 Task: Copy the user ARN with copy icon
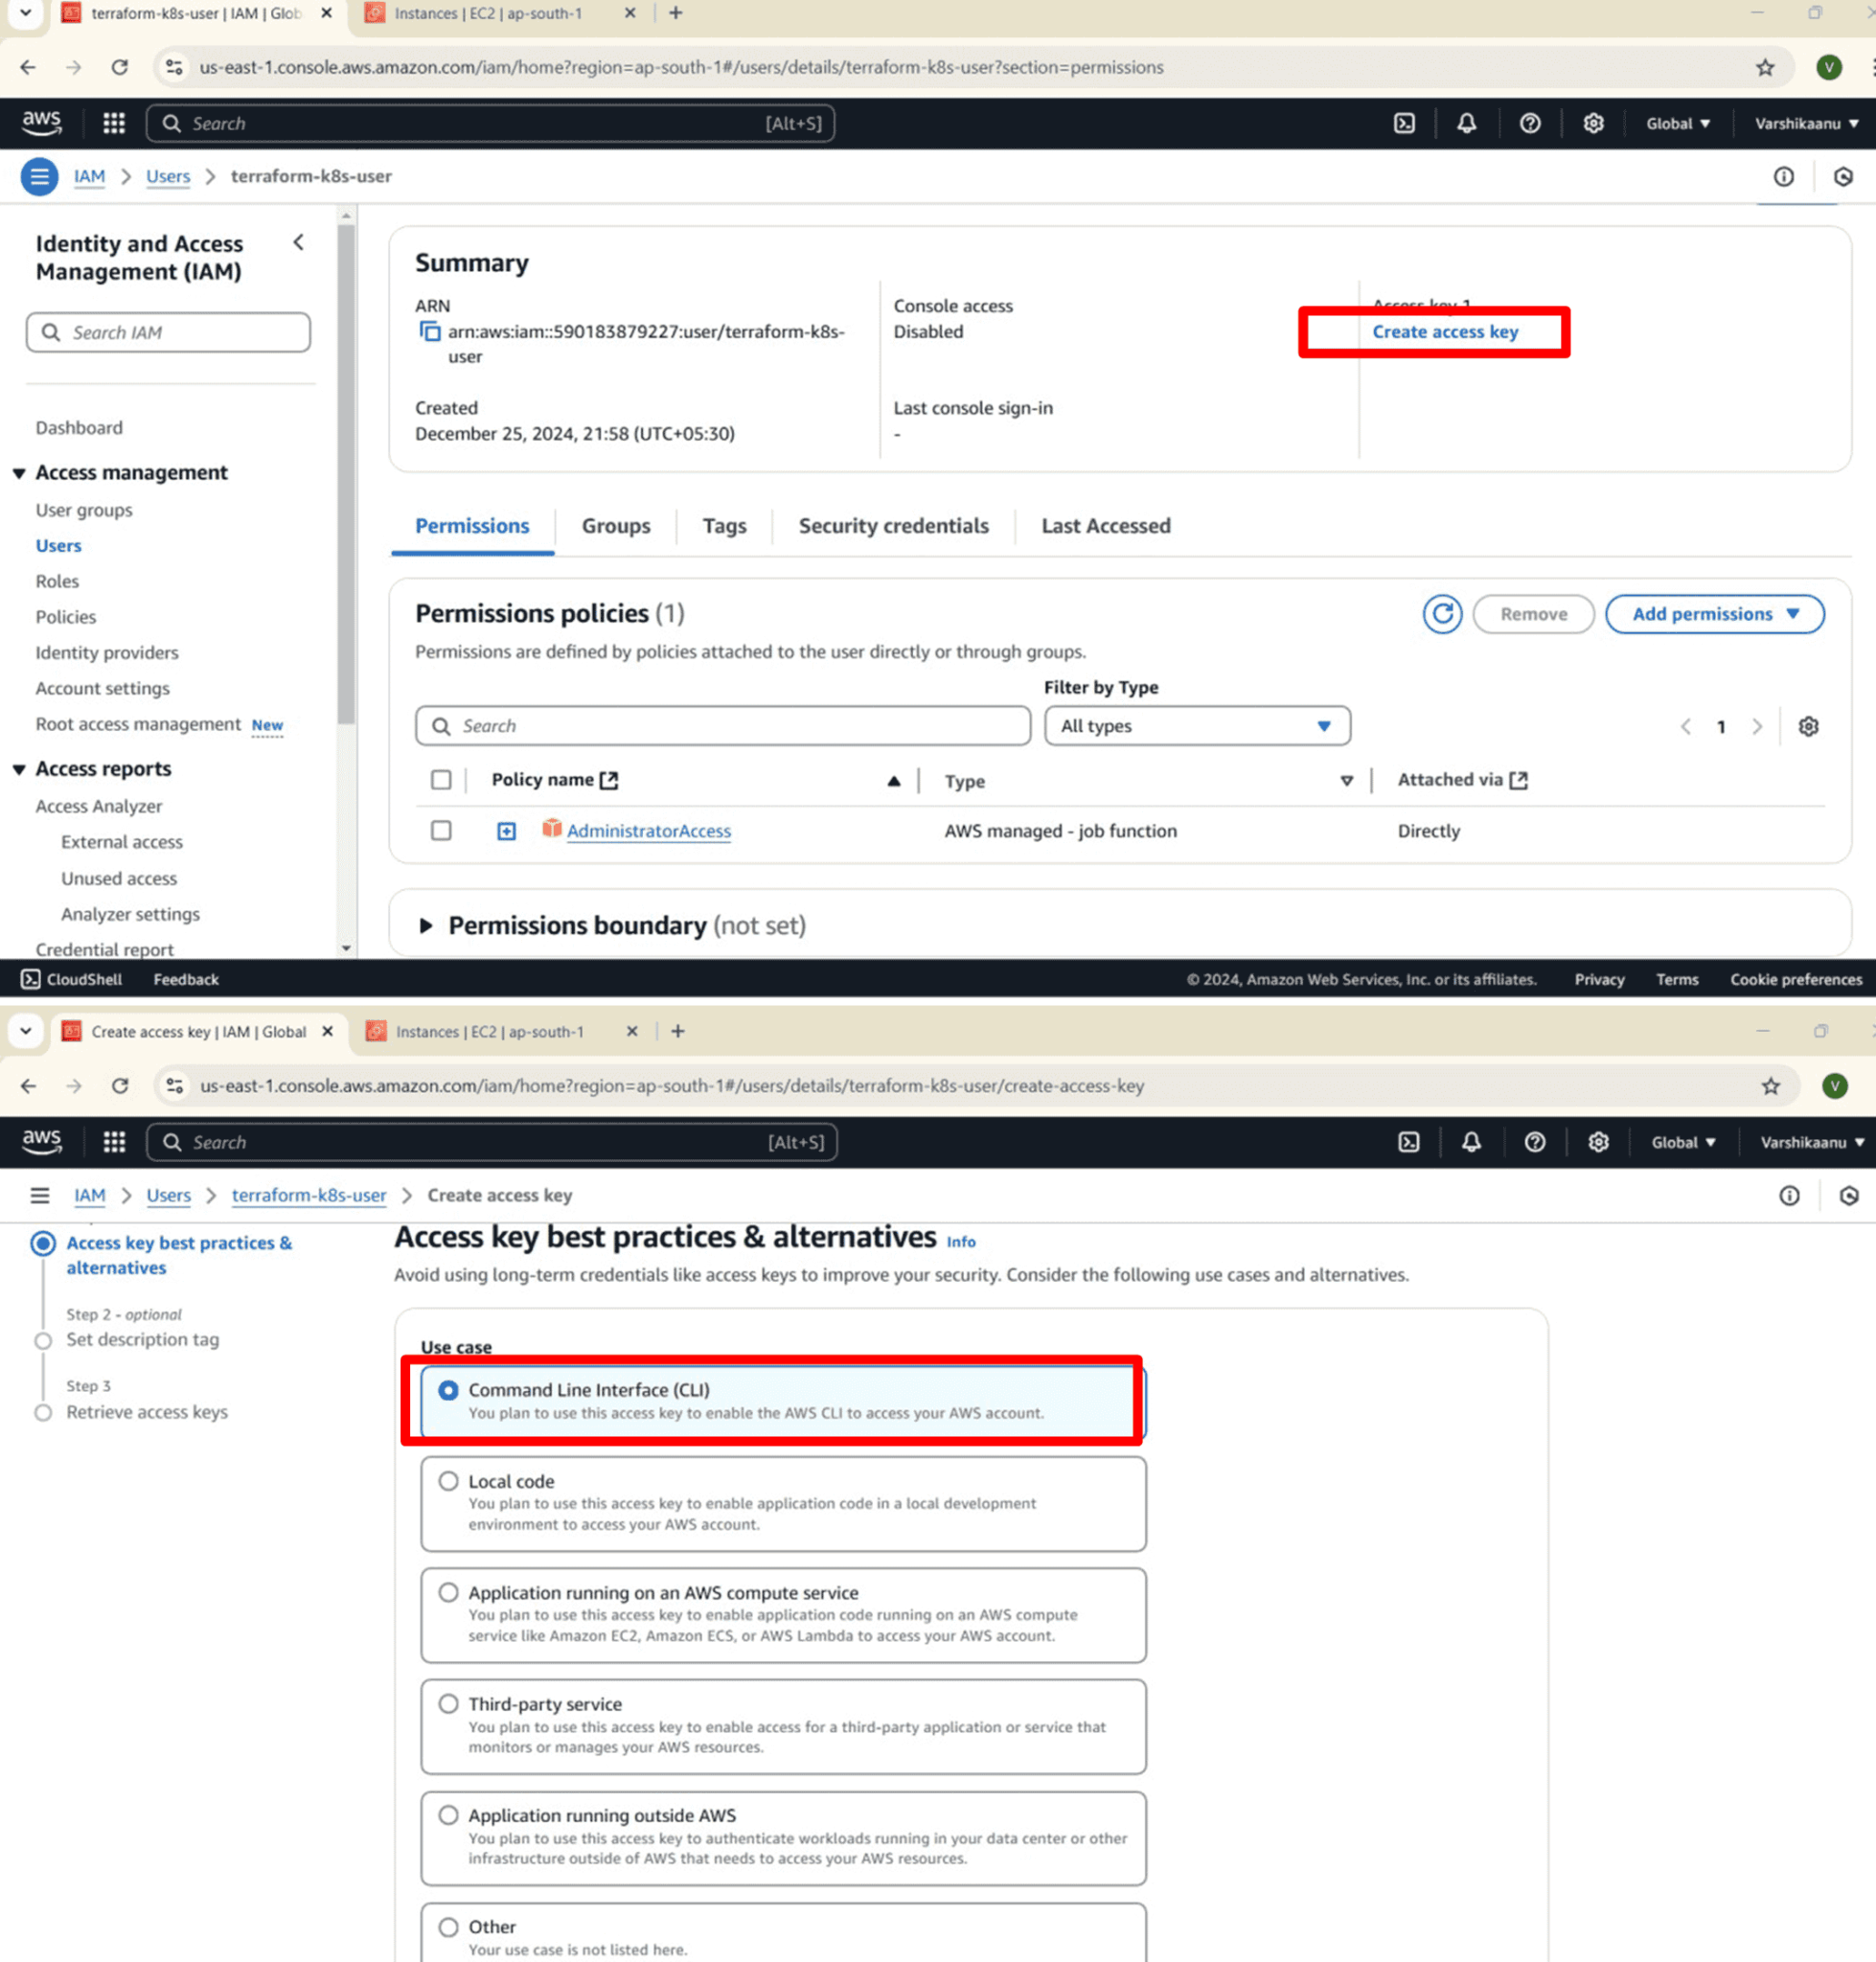[x=430, y=332]
